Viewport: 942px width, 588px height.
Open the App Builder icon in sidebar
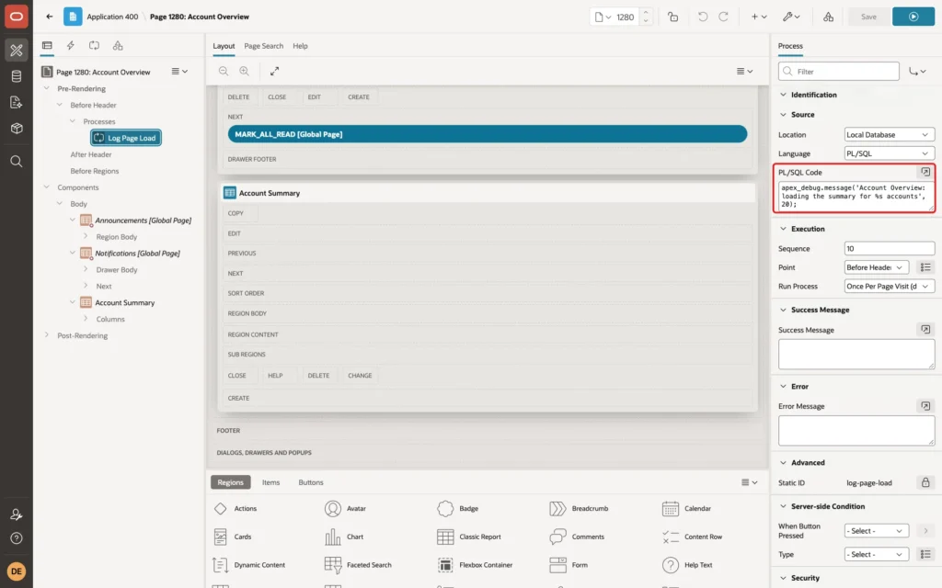click(x=17, y=51)
